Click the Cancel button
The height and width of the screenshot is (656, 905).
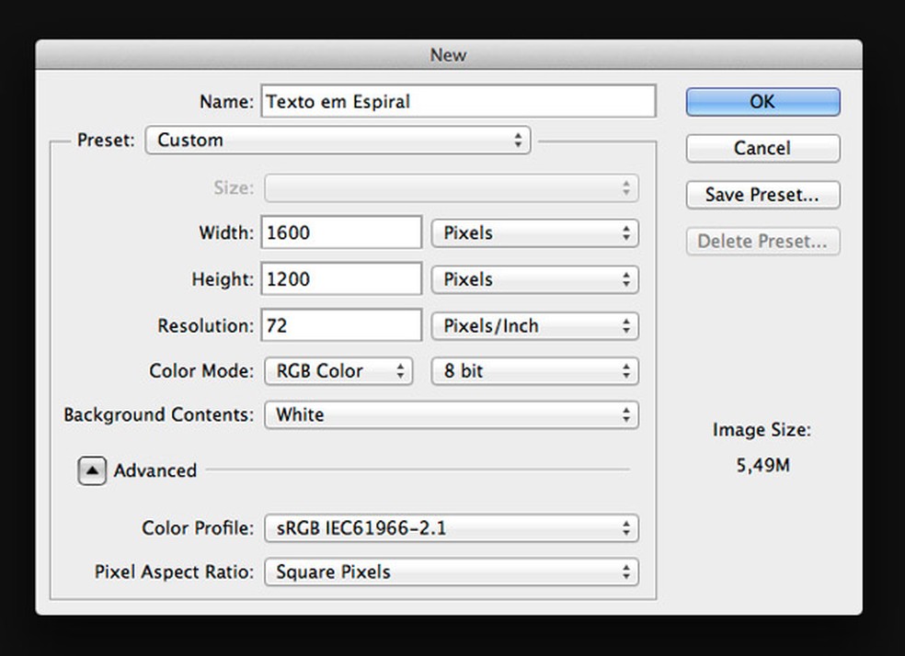click(762, 148)
